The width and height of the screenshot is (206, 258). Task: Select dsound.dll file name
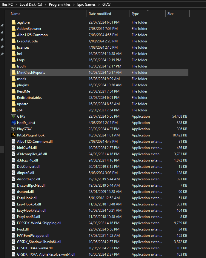[25, 191]
